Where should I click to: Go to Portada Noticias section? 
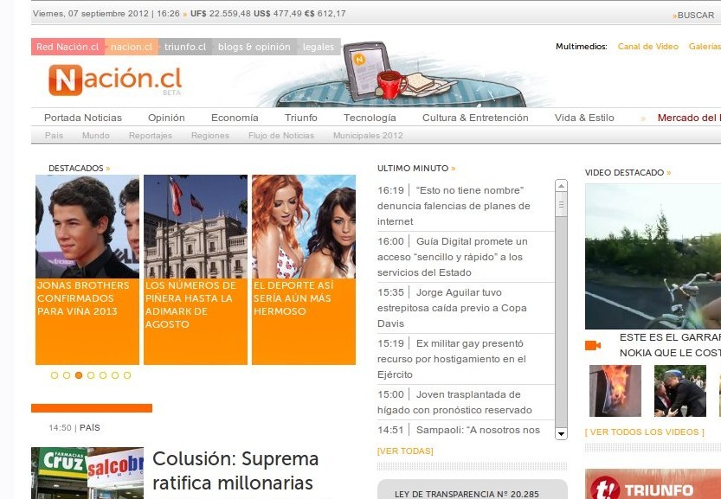(x=83, y=118)
